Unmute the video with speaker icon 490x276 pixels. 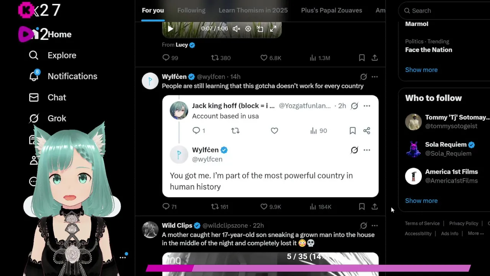236,29
